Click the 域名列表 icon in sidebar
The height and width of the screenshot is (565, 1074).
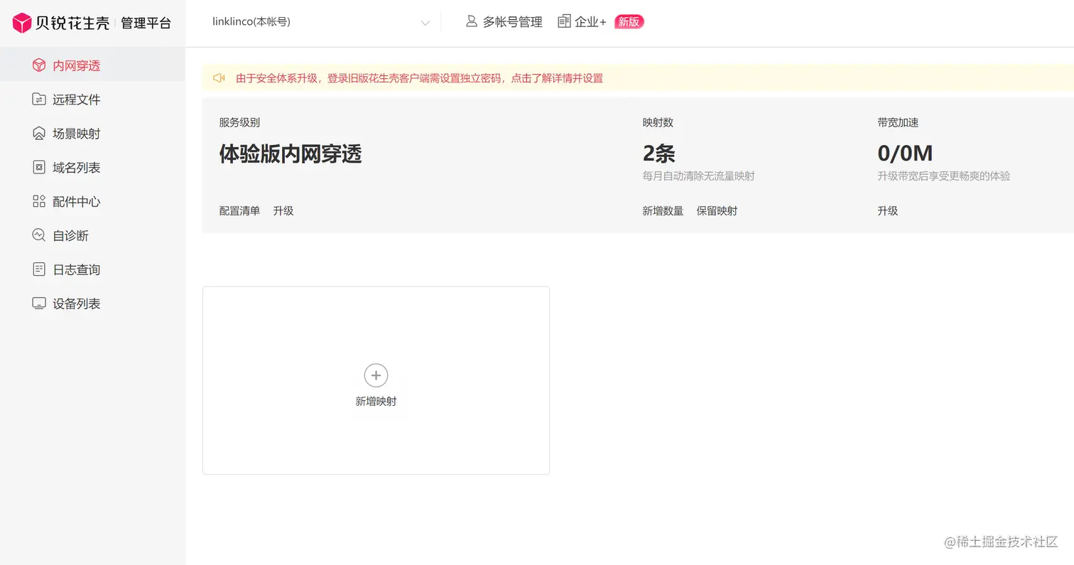click(39, 168)
